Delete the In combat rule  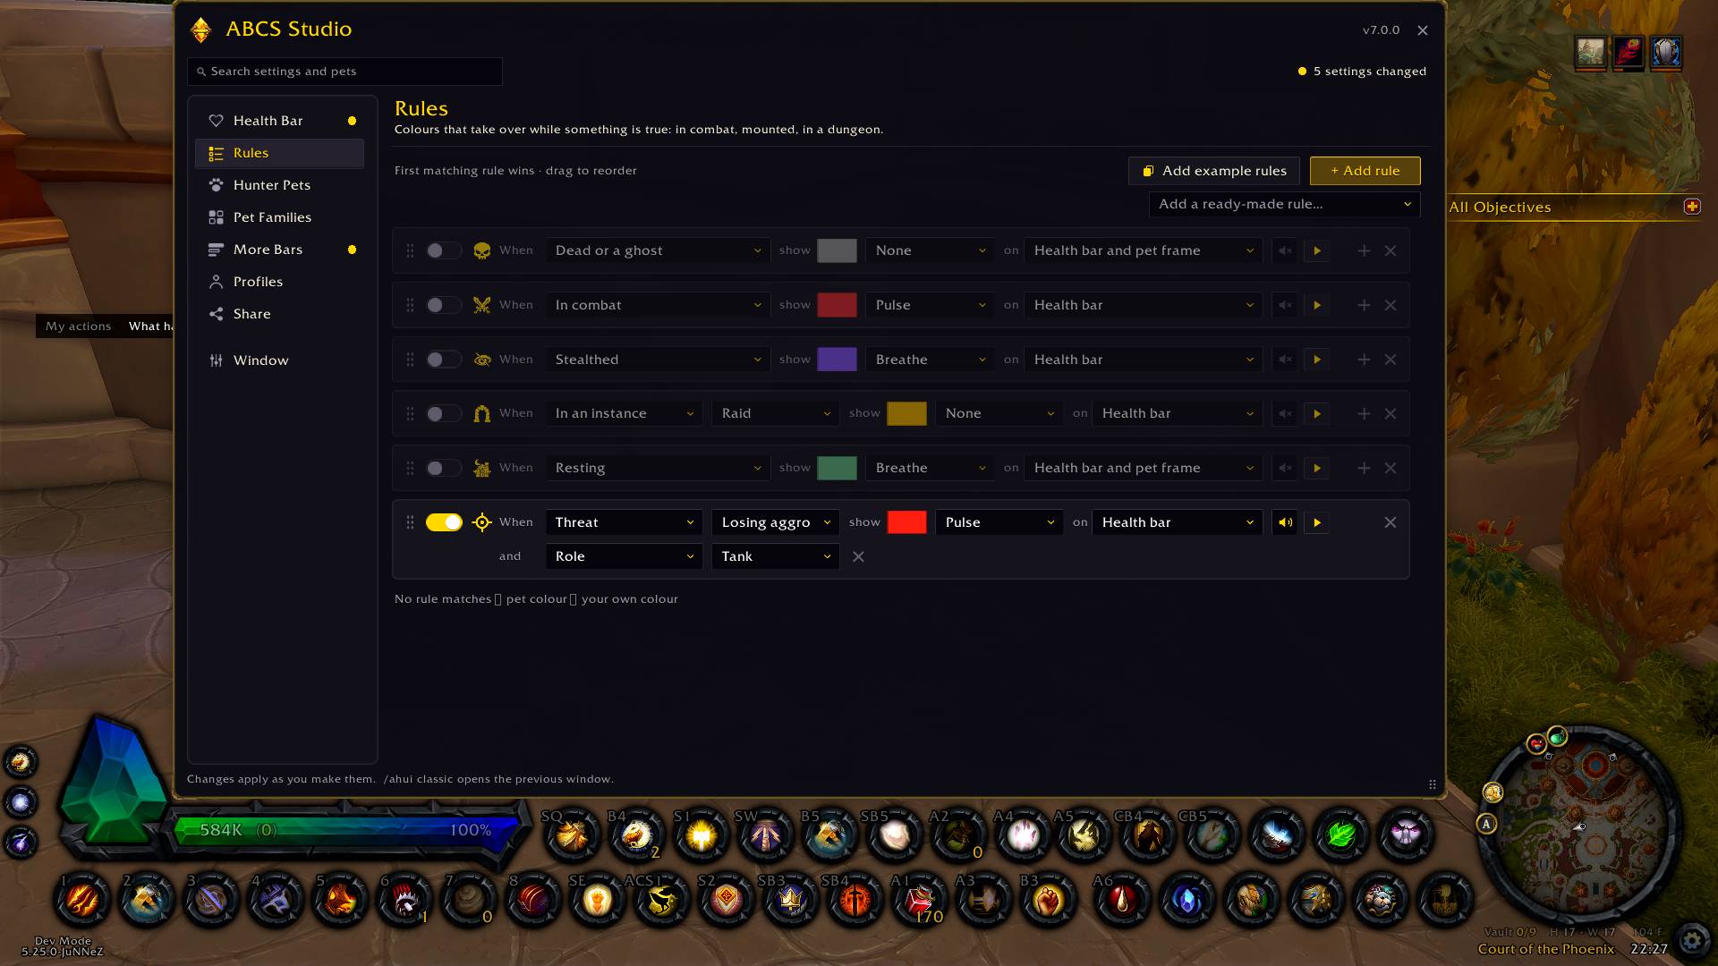click(x=1391, y=305)
